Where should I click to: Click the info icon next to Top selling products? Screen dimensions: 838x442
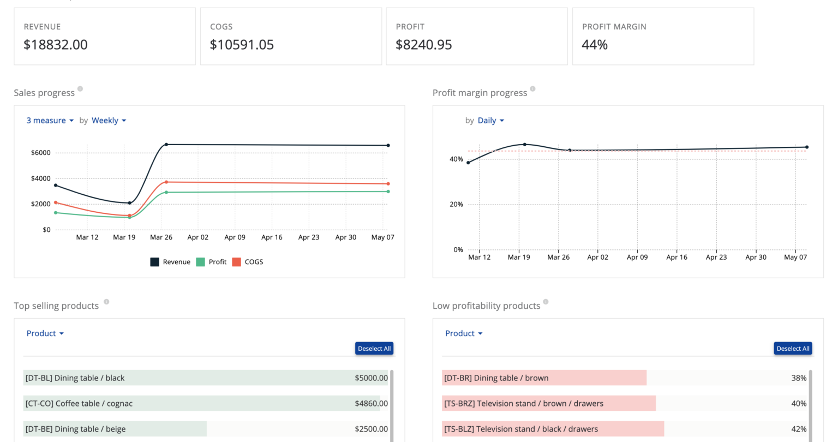(x=106, y=302)
